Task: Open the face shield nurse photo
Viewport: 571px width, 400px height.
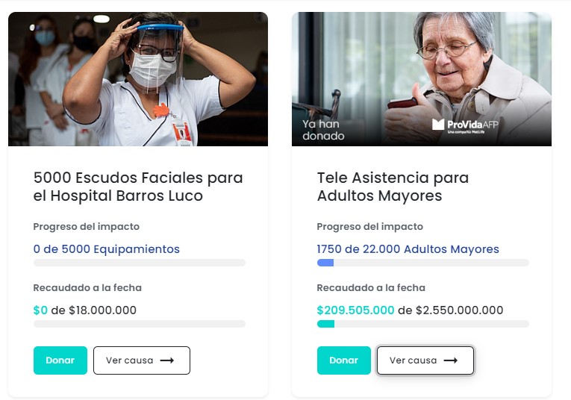Action: pyautogui.click(x=138, y=79)
